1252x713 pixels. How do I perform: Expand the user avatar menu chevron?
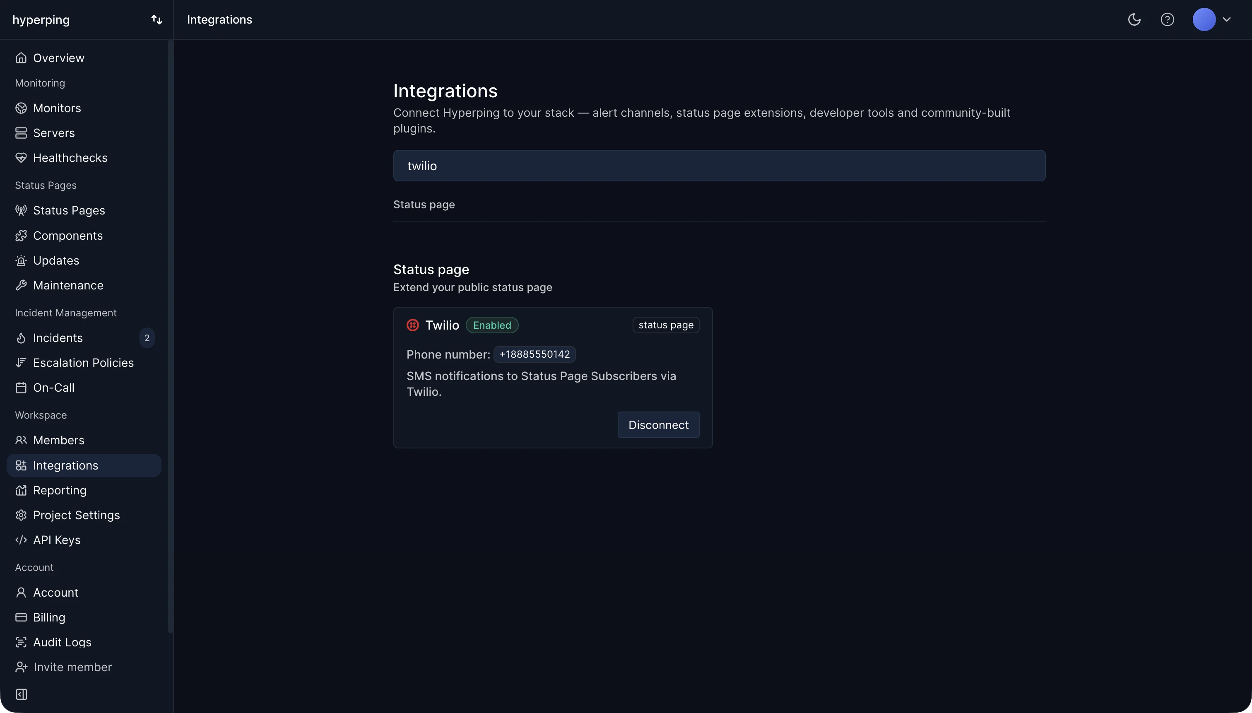[1227, 19]
